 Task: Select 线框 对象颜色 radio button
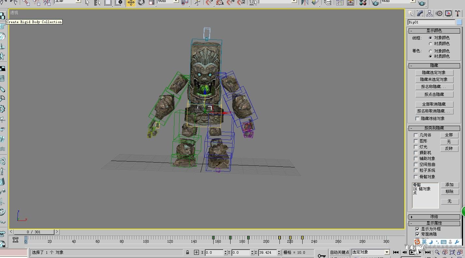click(x=430, y=38)
